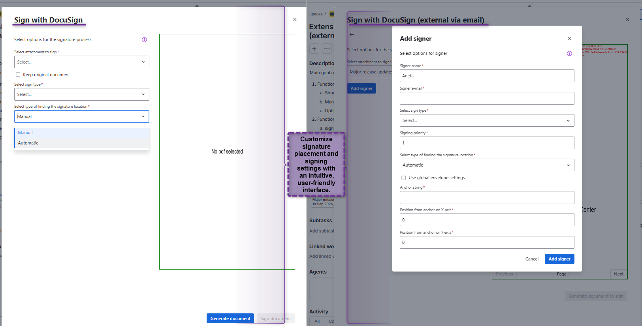Click the Subtasks heading text
This screenshot has width=642, height=326.
tap(320, 221)
